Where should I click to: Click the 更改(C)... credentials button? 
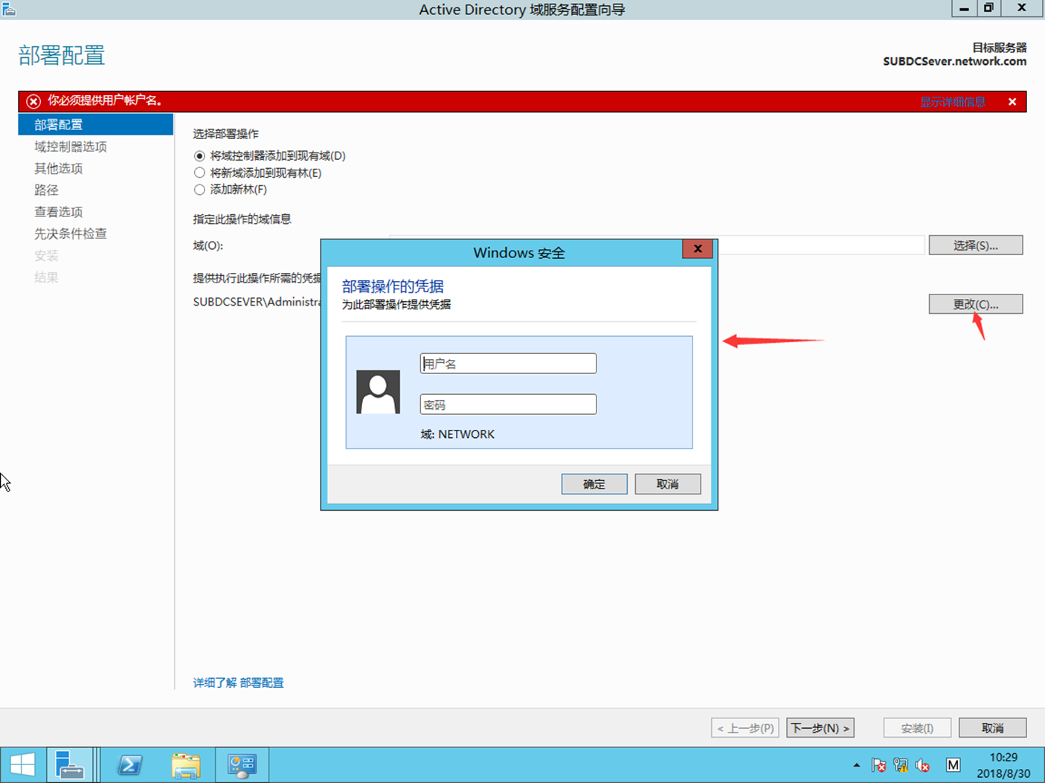(975, 304)
